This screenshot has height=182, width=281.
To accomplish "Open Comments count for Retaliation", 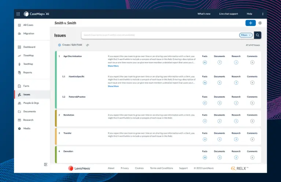I will coord(252,121).
